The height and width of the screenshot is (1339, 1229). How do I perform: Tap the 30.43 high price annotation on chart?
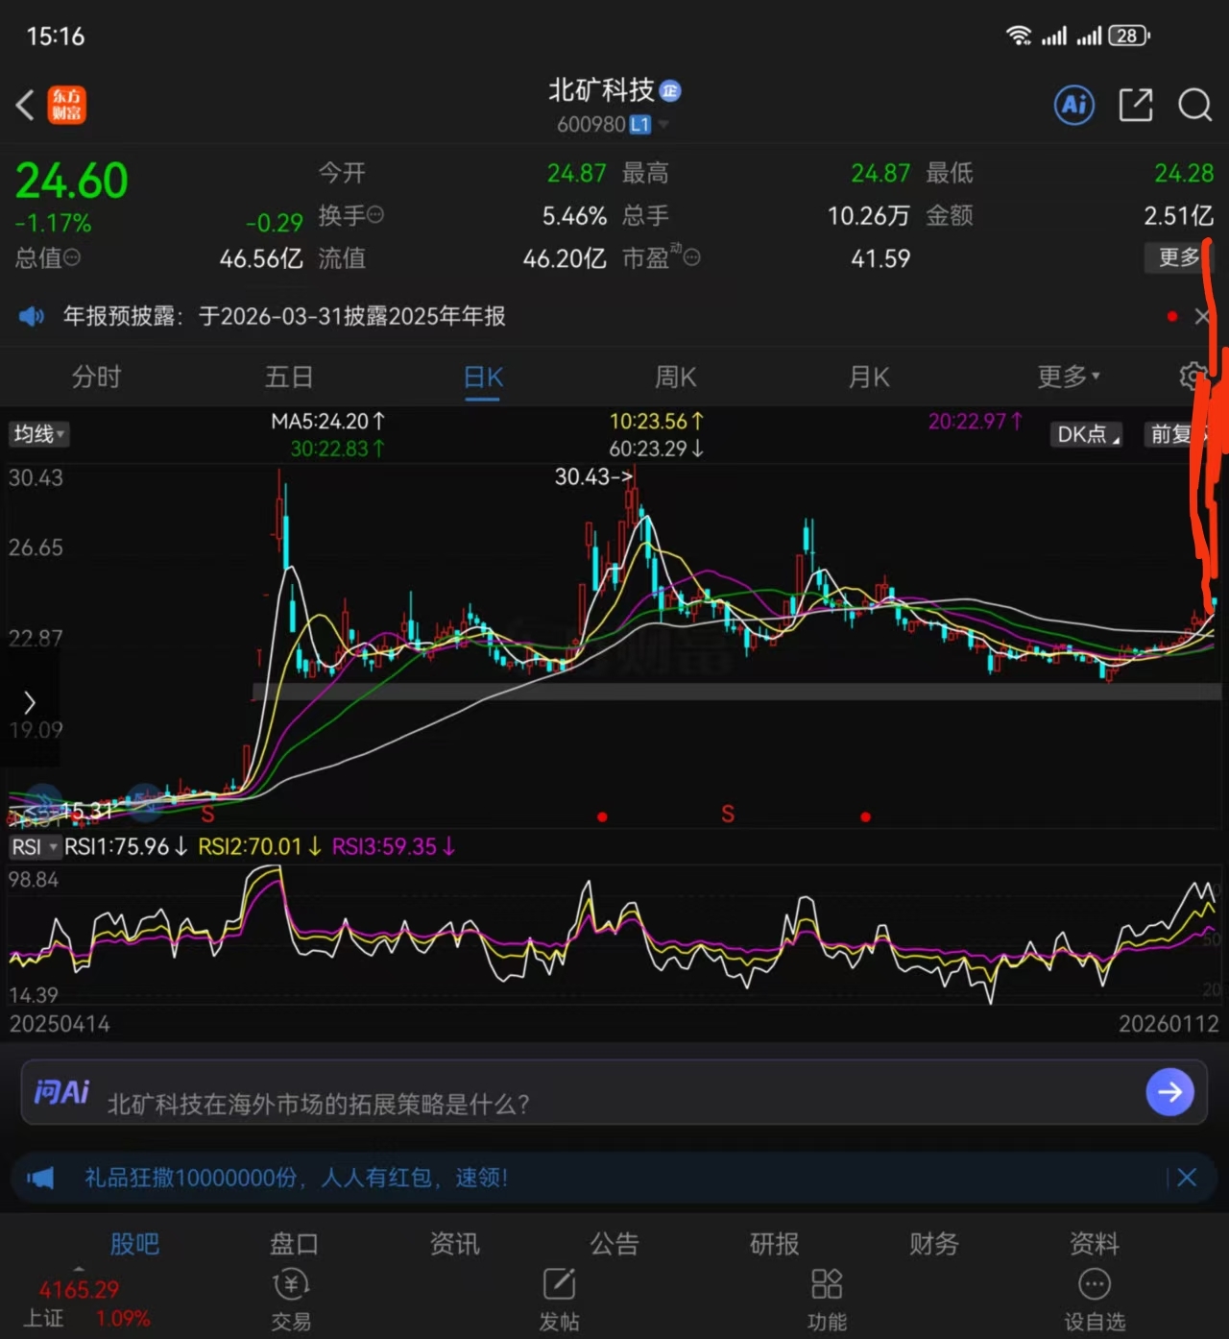[593, 476]
